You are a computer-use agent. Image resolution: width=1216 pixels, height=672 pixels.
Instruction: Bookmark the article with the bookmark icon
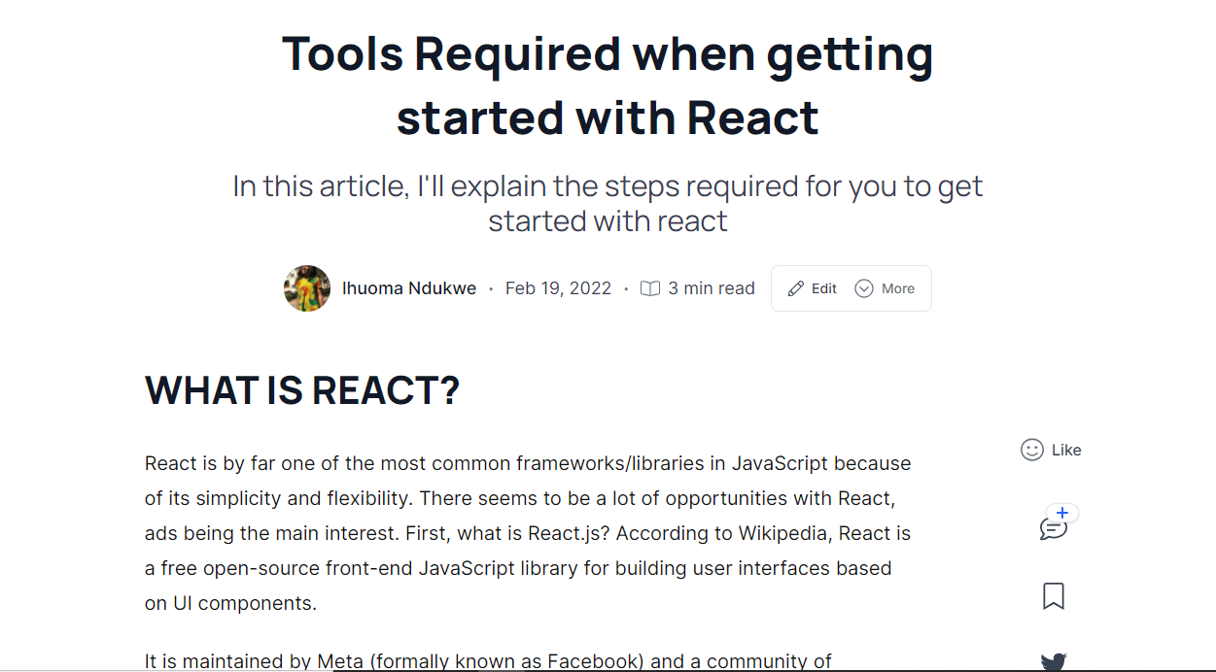pyautogui.click(x=1054, y=596)
